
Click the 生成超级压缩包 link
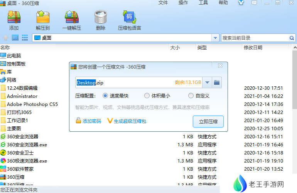point(130,121)
